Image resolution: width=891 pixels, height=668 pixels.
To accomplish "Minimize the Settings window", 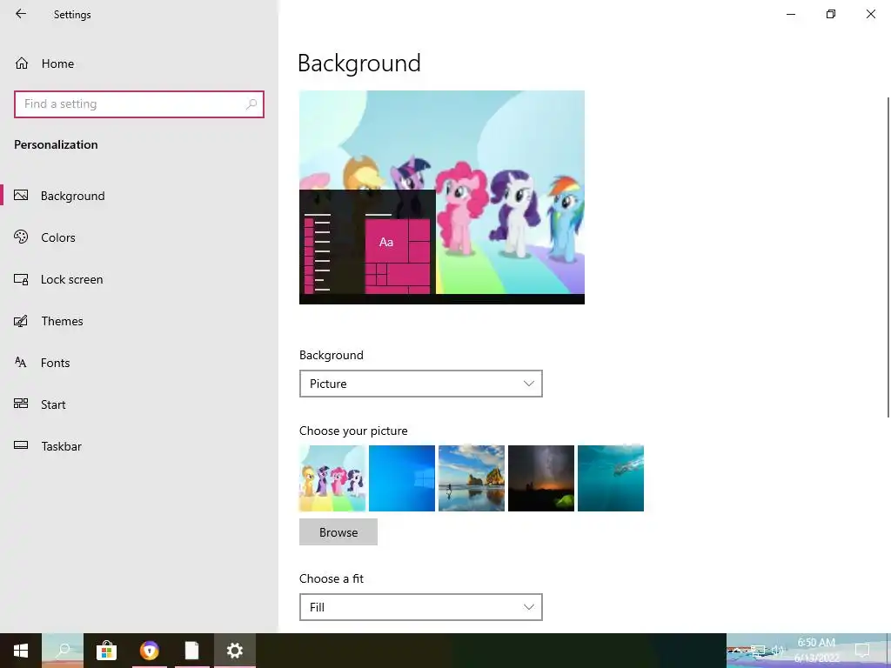I will tap(790, 14).
